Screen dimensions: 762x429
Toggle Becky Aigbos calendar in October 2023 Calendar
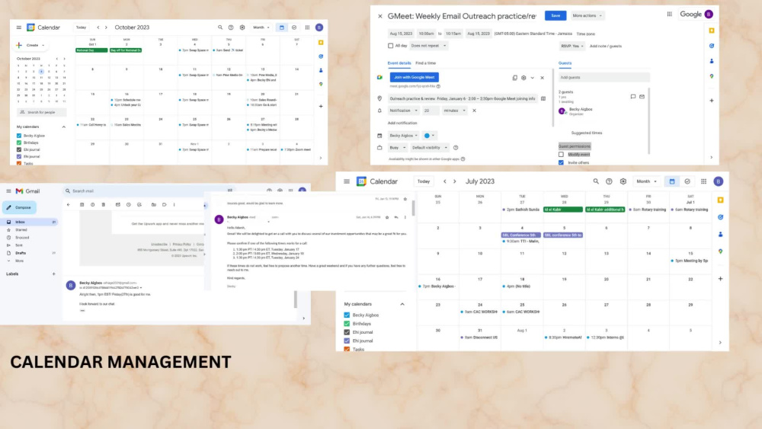[x=19, y=136]
